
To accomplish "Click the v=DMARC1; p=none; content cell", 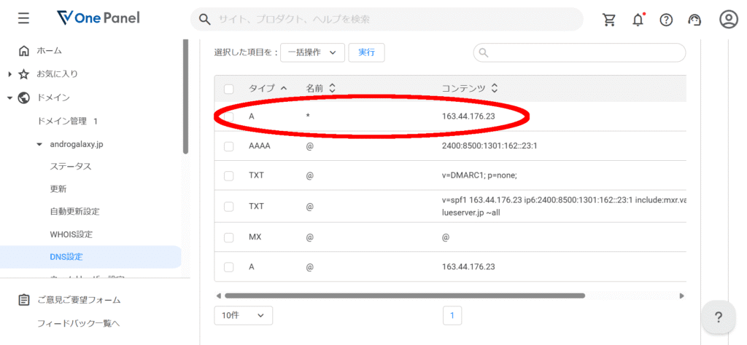I will click(480, 175).
